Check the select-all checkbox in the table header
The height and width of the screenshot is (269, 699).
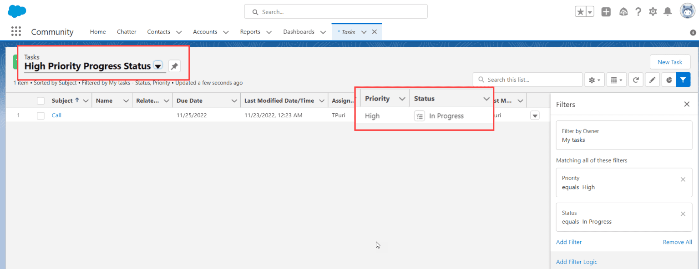click(40, 100)
